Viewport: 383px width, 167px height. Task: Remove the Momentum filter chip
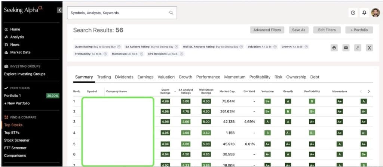142,54
